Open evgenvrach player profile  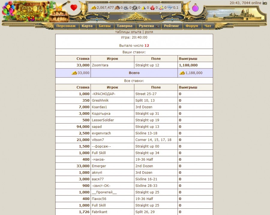(101, 133)
